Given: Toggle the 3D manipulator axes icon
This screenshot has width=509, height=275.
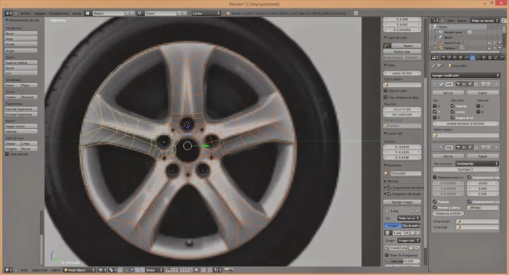Looking at the screenshot, I should [x=126, y=270].
